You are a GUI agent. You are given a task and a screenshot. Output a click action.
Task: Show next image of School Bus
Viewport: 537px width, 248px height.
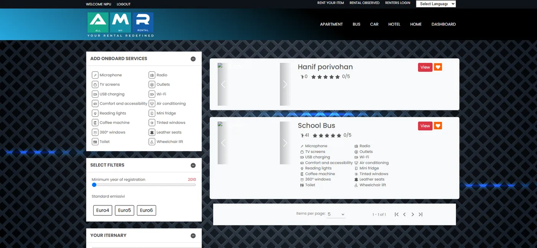coord(285,143)
